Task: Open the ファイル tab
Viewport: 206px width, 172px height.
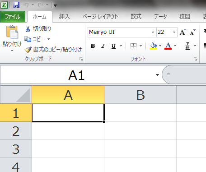Action: coord(13,17)
